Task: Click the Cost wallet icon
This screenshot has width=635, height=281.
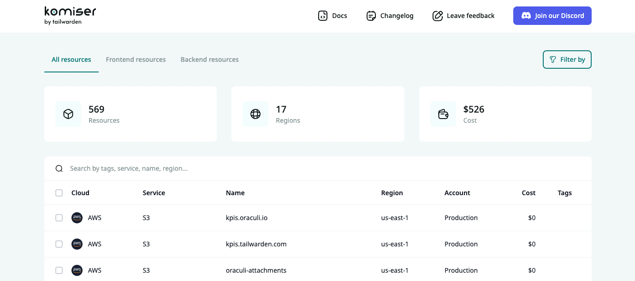Action: point(443,114)
